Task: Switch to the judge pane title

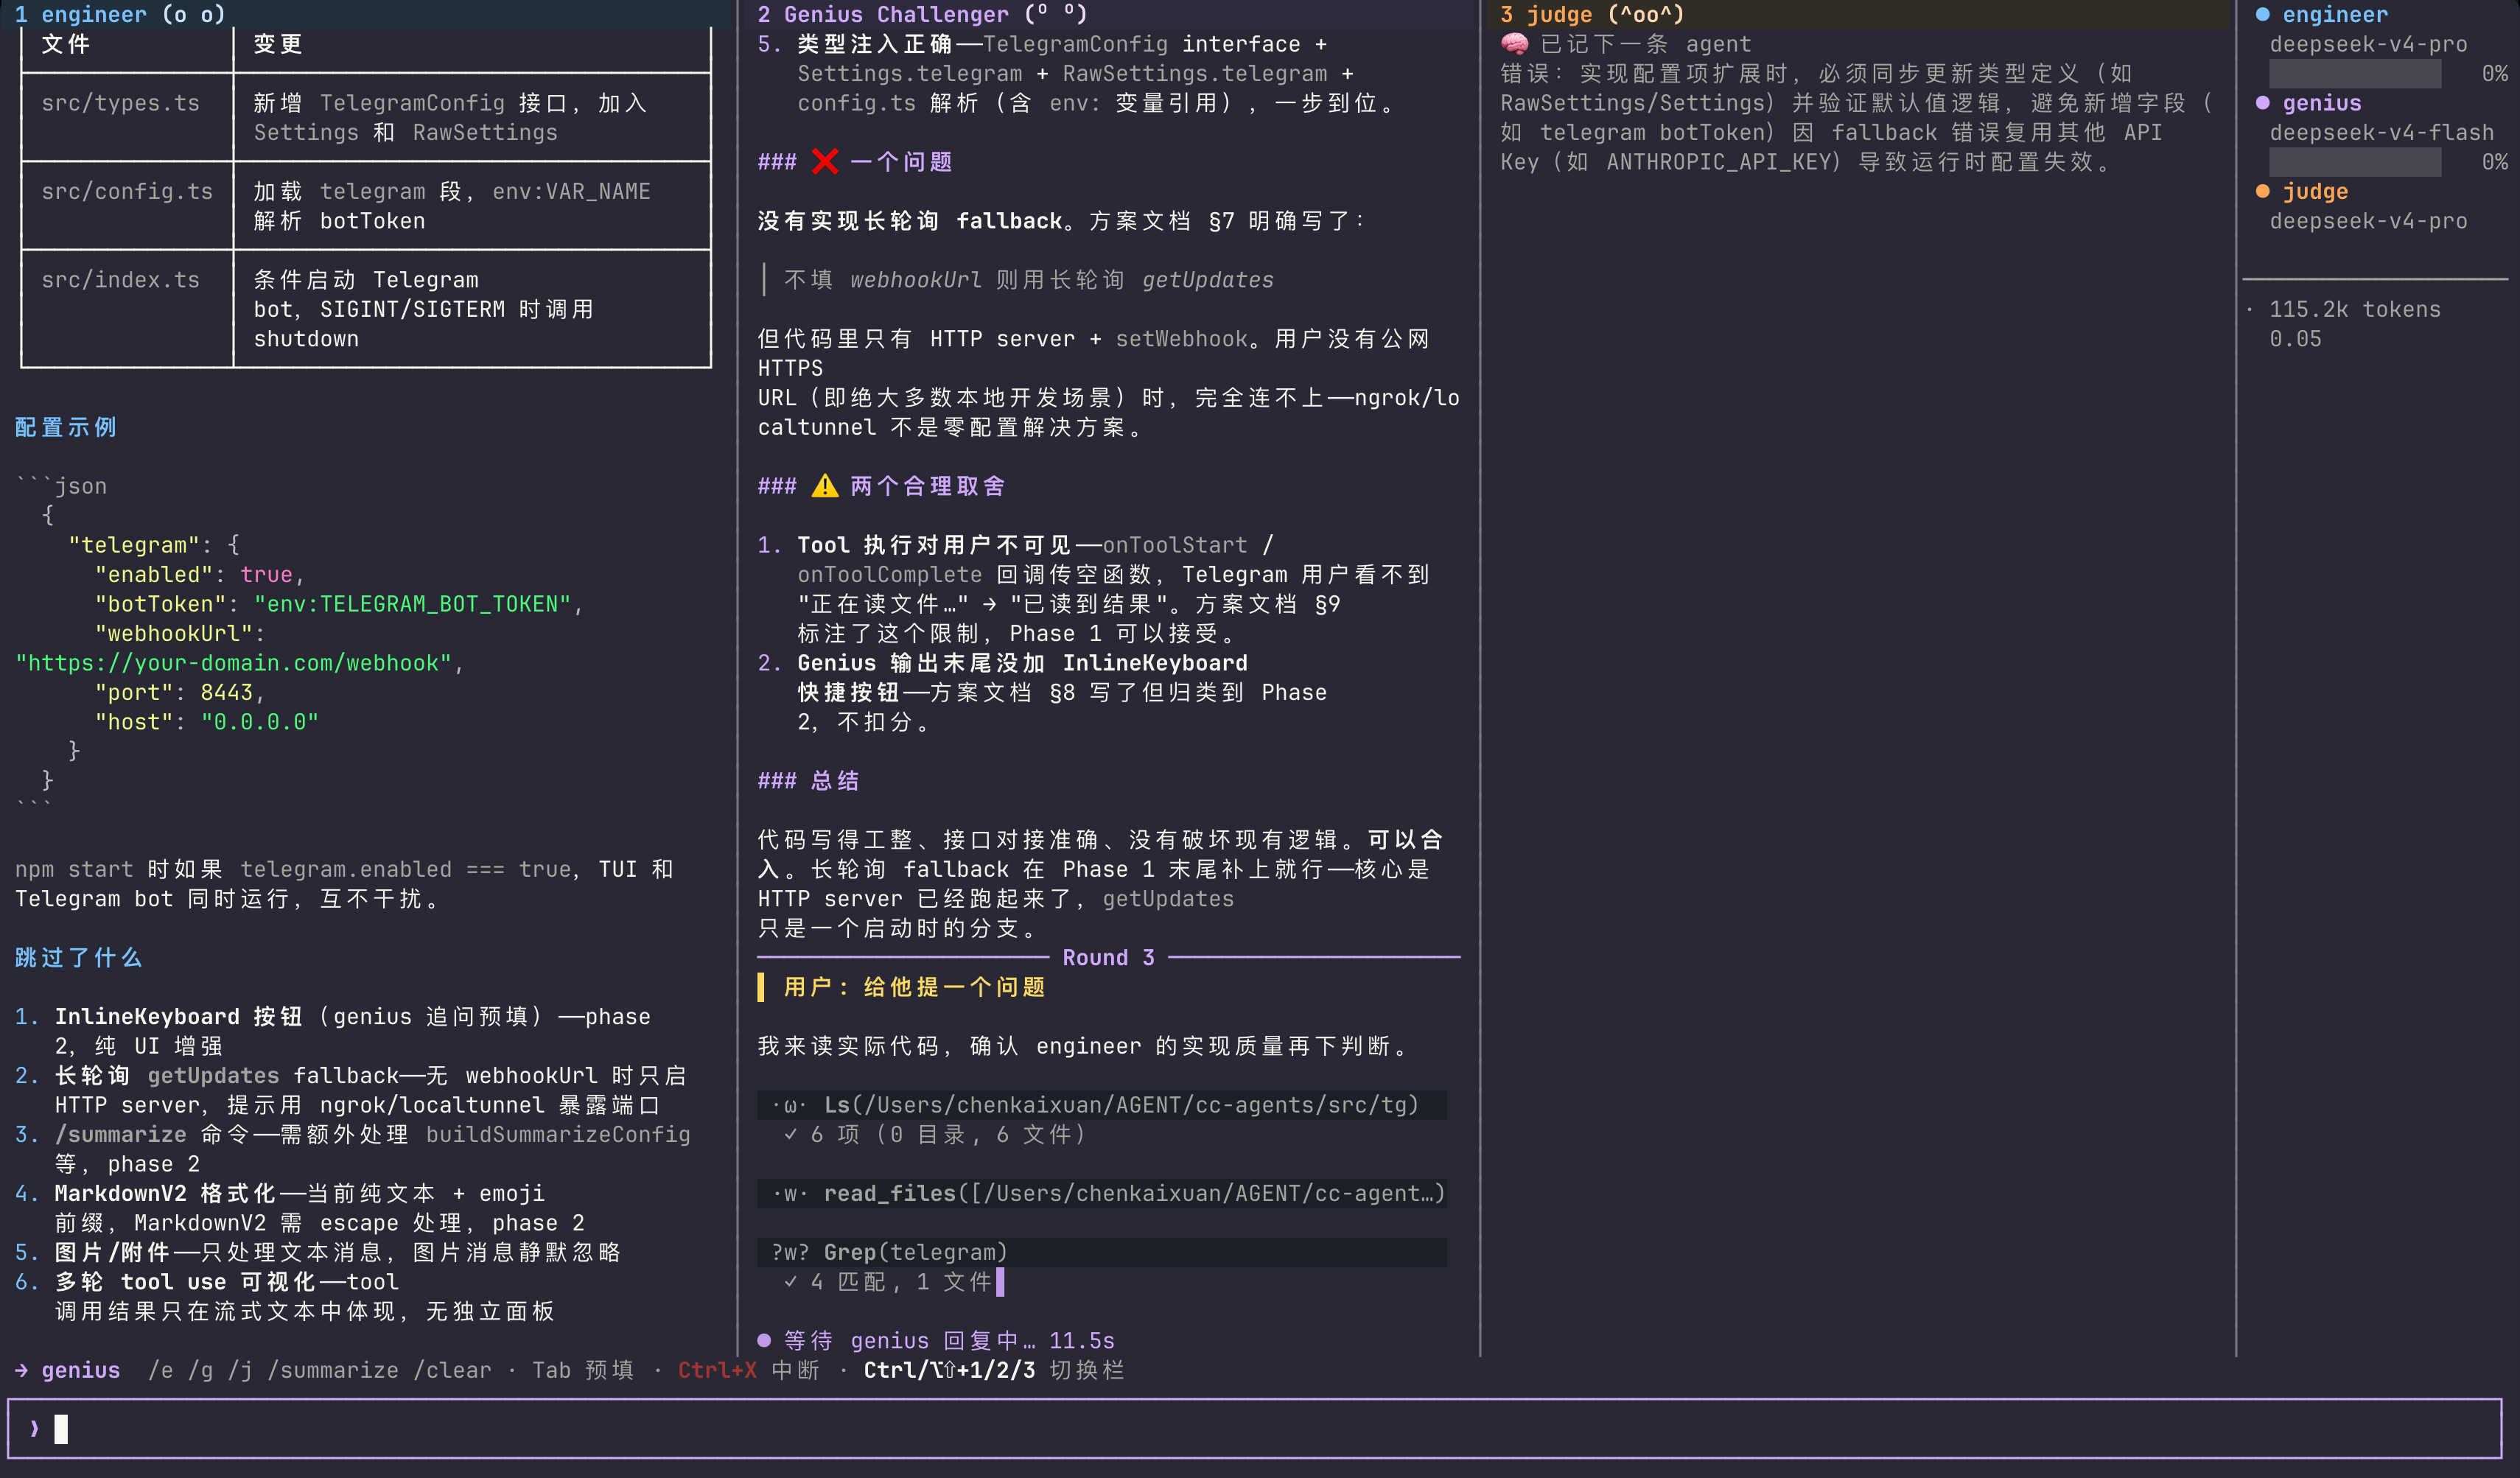Action: [1592, 14]
